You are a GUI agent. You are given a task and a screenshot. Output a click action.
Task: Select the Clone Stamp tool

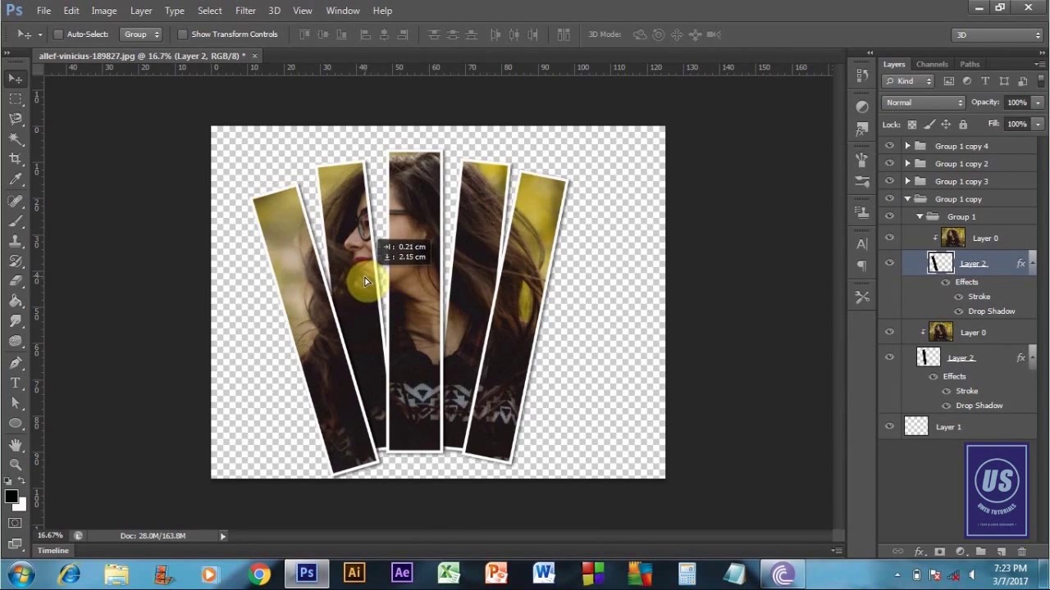point(16,241)
